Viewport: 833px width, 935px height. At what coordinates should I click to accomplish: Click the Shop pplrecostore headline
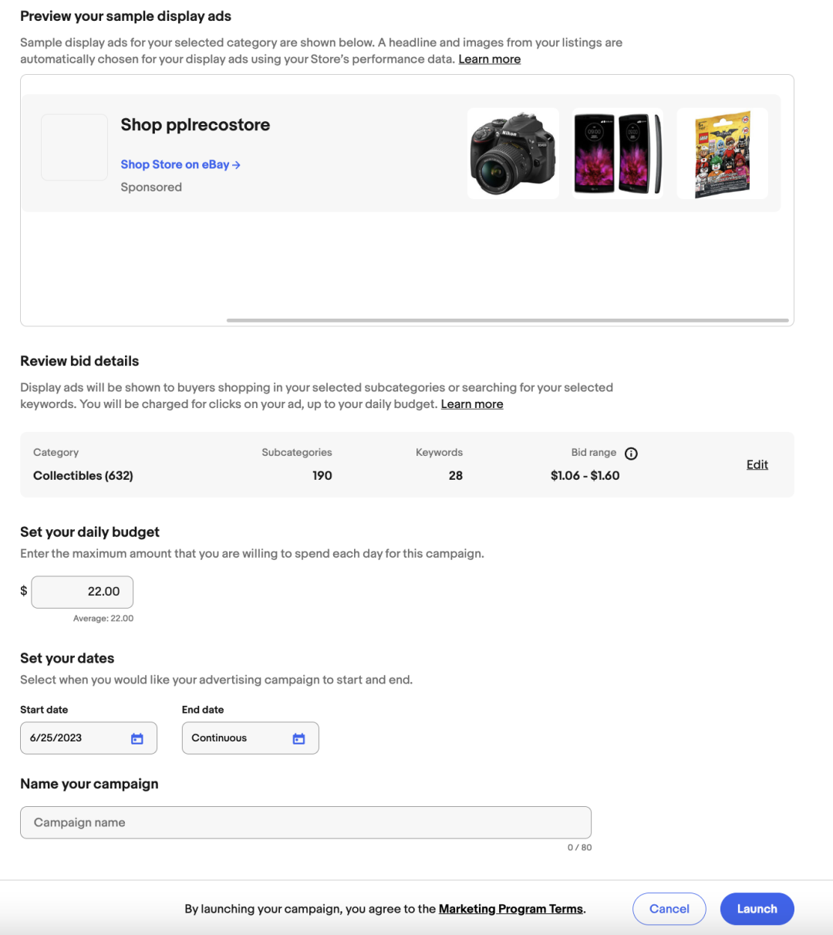pyautogui.click(x=195, y=125)
